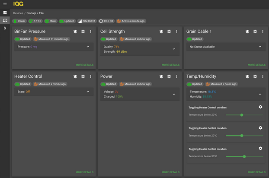Adjust the Temperature below 30°C slider
This screenshot has height=178, width=269.
click(244, 156)
